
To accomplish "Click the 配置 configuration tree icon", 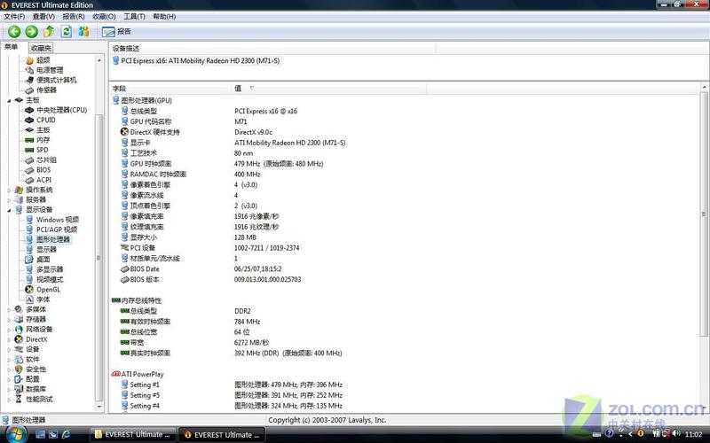I will pos(19,379).
